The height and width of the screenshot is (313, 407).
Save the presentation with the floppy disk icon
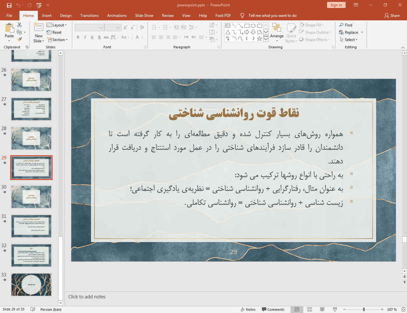click(9, 5)
